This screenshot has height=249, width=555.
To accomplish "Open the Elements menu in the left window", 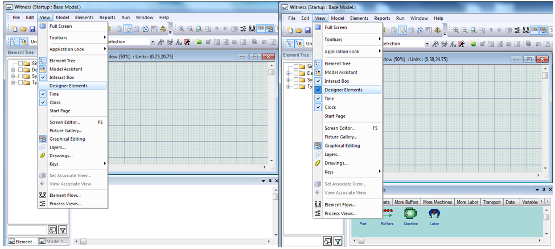I will [x=84, y=18].
